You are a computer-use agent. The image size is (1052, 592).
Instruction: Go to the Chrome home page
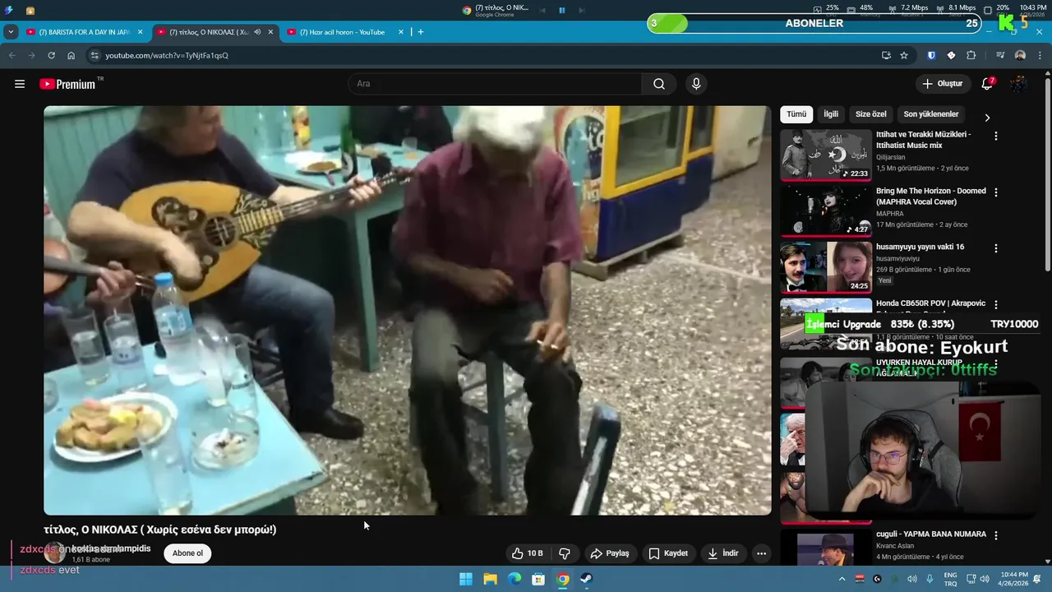72,55
